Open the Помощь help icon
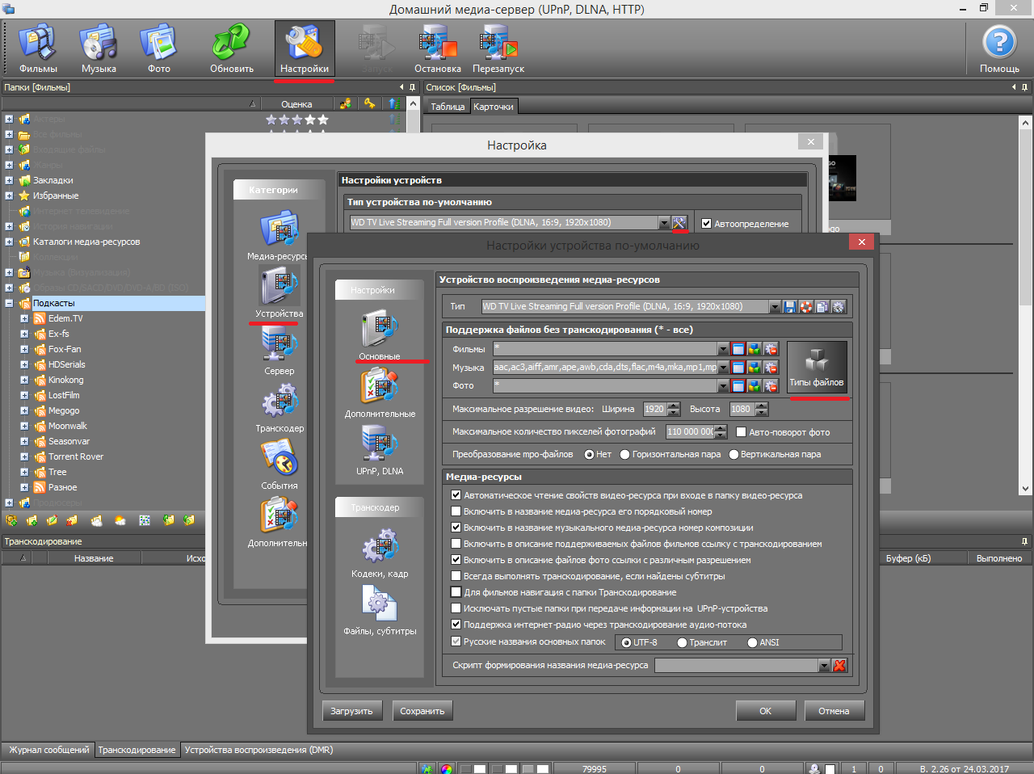Image resolution: width=1034 pixels, height=774 pixels. [999, 48]
